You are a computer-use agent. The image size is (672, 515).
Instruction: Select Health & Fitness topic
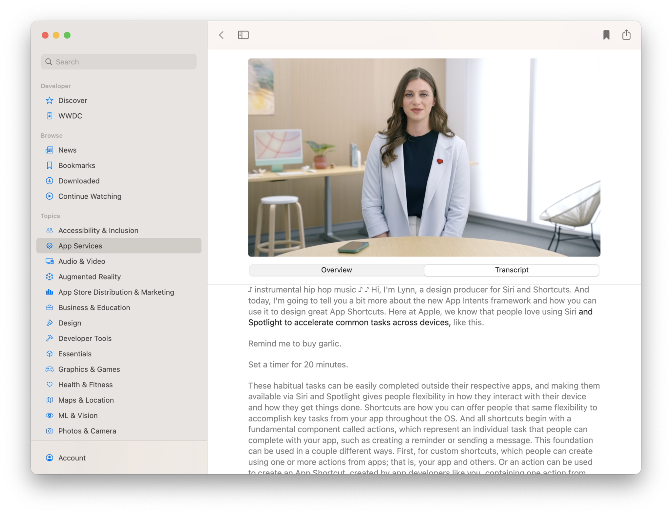[x=85, y=385]
